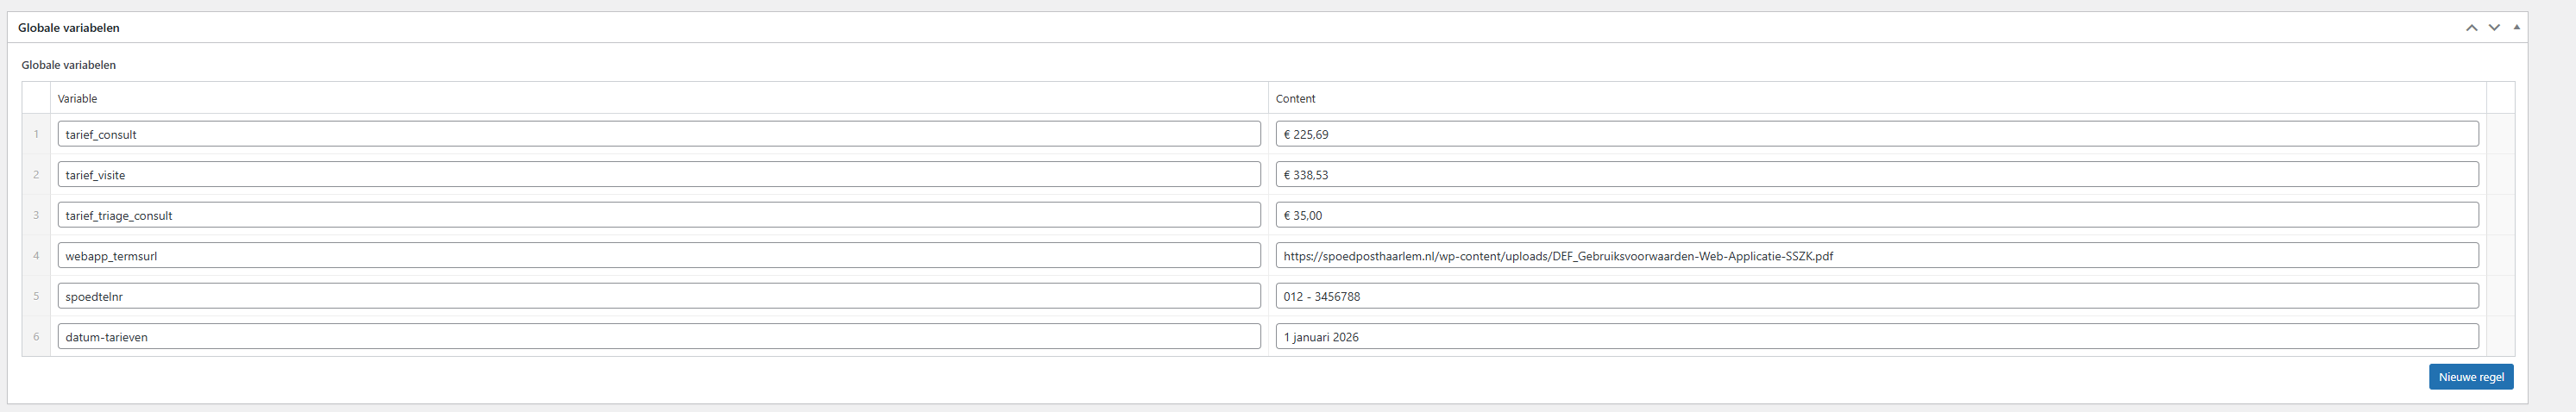2576x412 pixels.
Task: Click the € 338,53 content field
Action: pos(1876,175)
